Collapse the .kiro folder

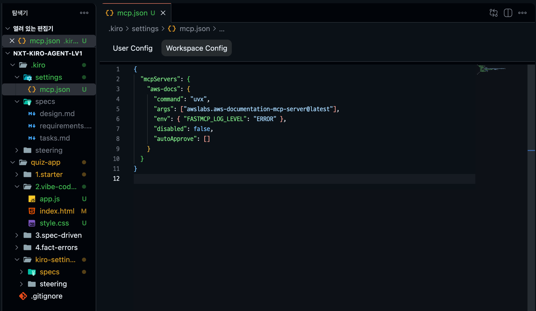tap(12, 65)
